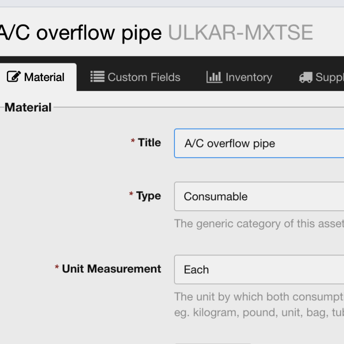Click the Unit Measurement label
The image size is (344, 344).
(112, 269)
